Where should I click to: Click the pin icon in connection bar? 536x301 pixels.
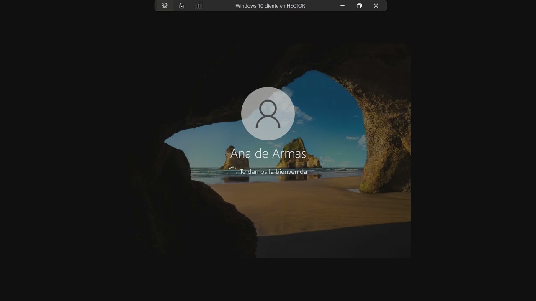pos(165,6)
